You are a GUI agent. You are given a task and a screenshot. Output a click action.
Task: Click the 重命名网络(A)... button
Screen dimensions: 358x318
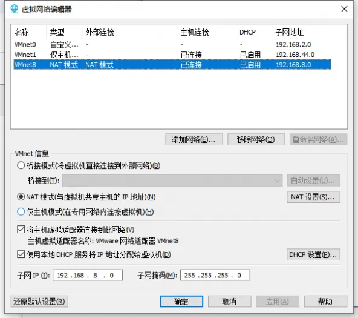tap(318, 139)
